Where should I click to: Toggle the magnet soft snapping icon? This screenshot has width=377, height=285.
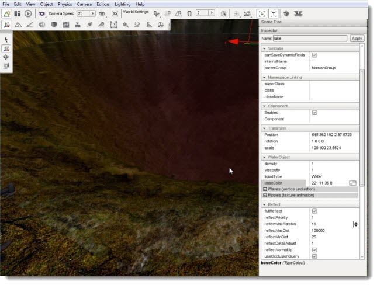[x=189, y=13]
